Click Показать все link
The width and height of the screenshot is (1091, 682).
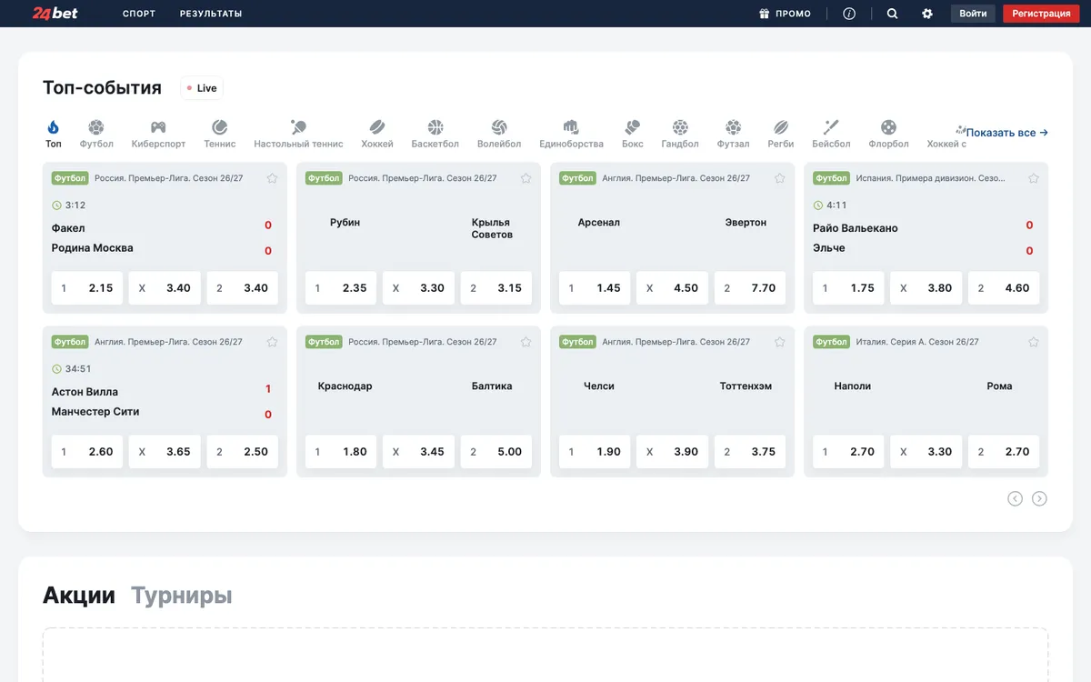tap(1006, 133)
